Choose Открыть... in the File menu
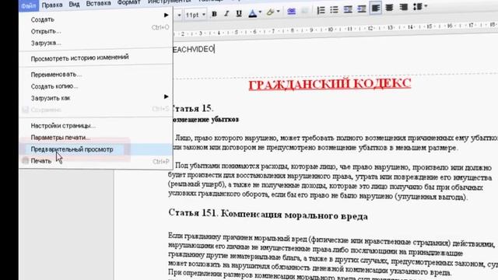The height and width of the screenshot is (280, 498). point(46,31)
